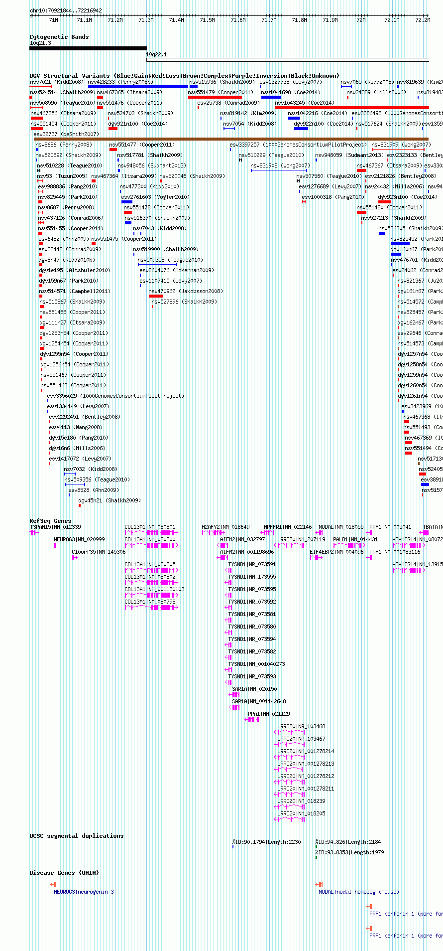Image resolution: width=443 pixels, height=951 pixels.
Task: Click segmental duplication %ID:93.8353|Length:1979
Action: [349, 852]
